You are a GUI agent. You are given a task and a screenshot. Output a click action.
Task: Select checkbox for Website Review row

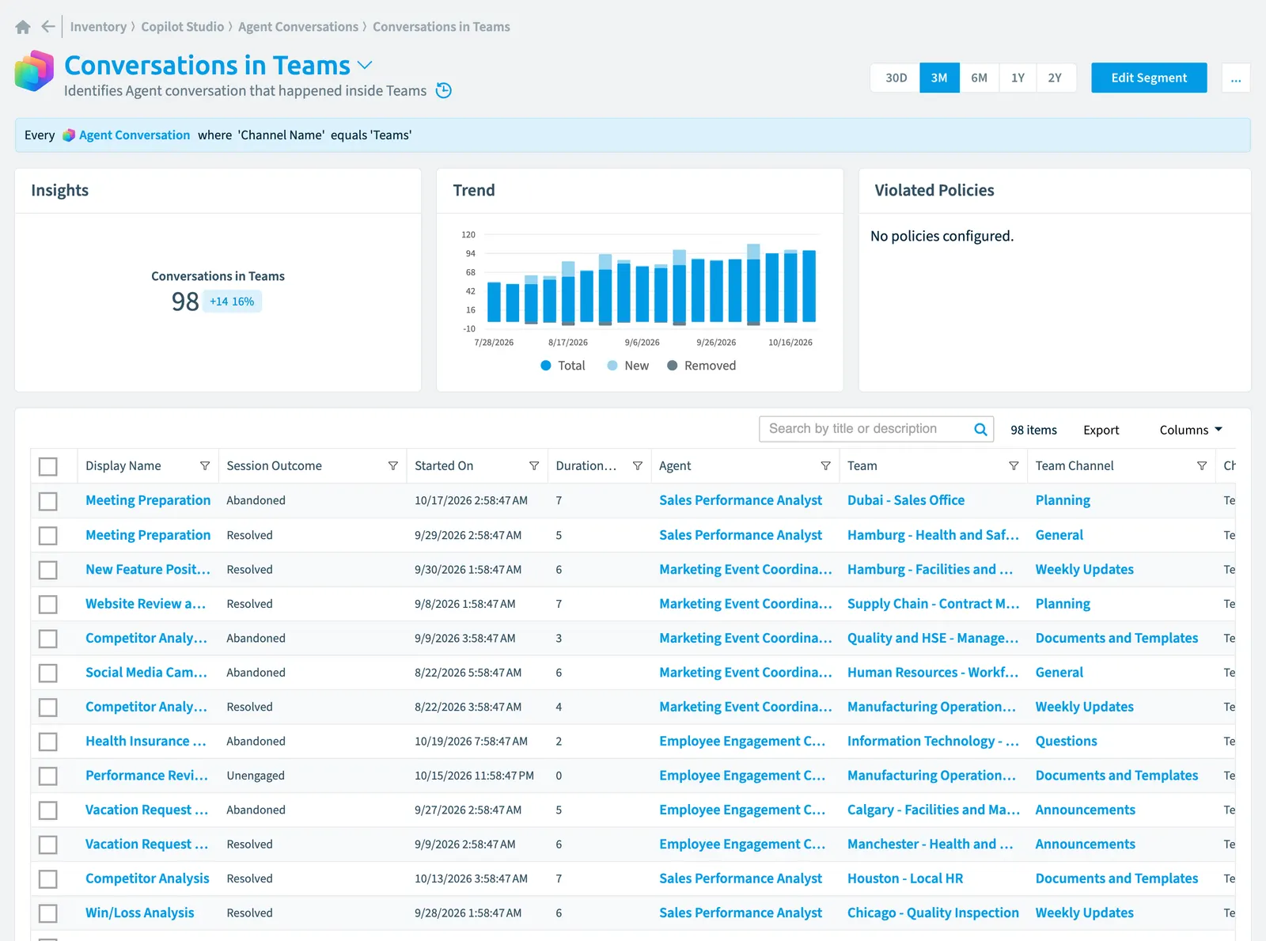pyautogui.click(x=48, y=605)
